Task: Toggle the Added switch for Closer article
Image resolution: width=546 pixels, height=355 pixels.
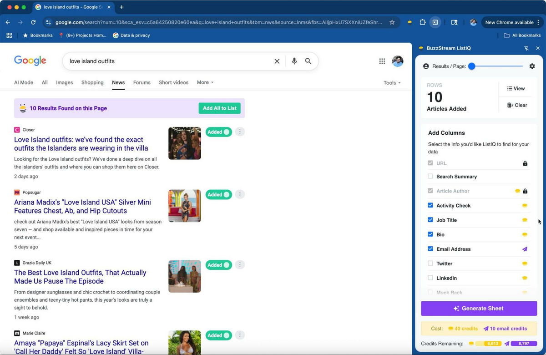Action: [219, 132]
